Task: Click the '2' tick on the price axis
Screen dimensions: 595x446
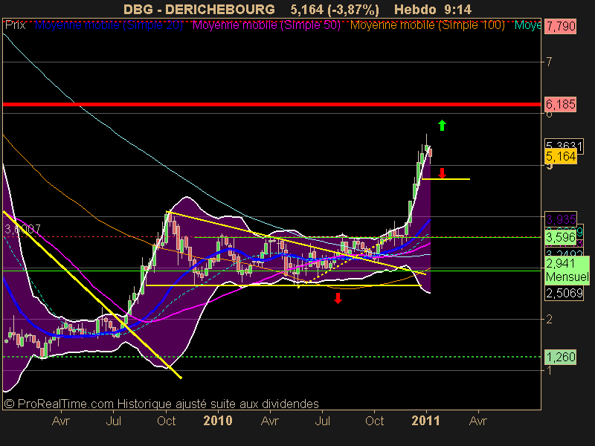Action: (549, 319)
